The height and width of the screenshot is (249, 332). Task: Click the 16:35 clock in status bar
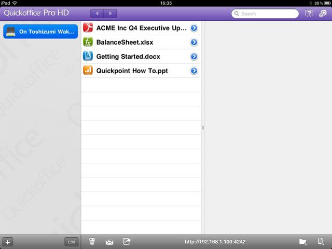point(166,3)
